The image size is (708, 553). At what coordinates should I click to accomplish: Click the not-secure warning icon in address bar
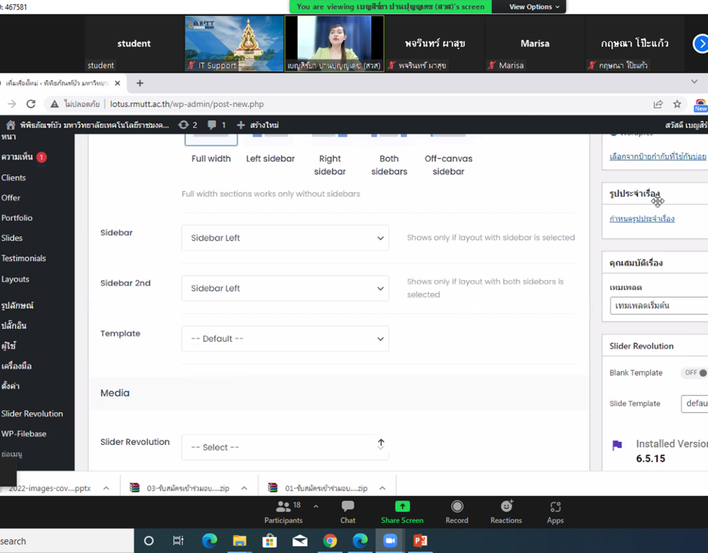coord(54,104)
